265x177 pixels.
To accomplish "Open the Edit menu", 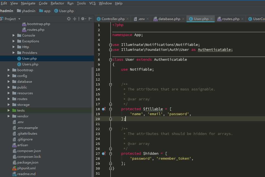I will 4,3.
